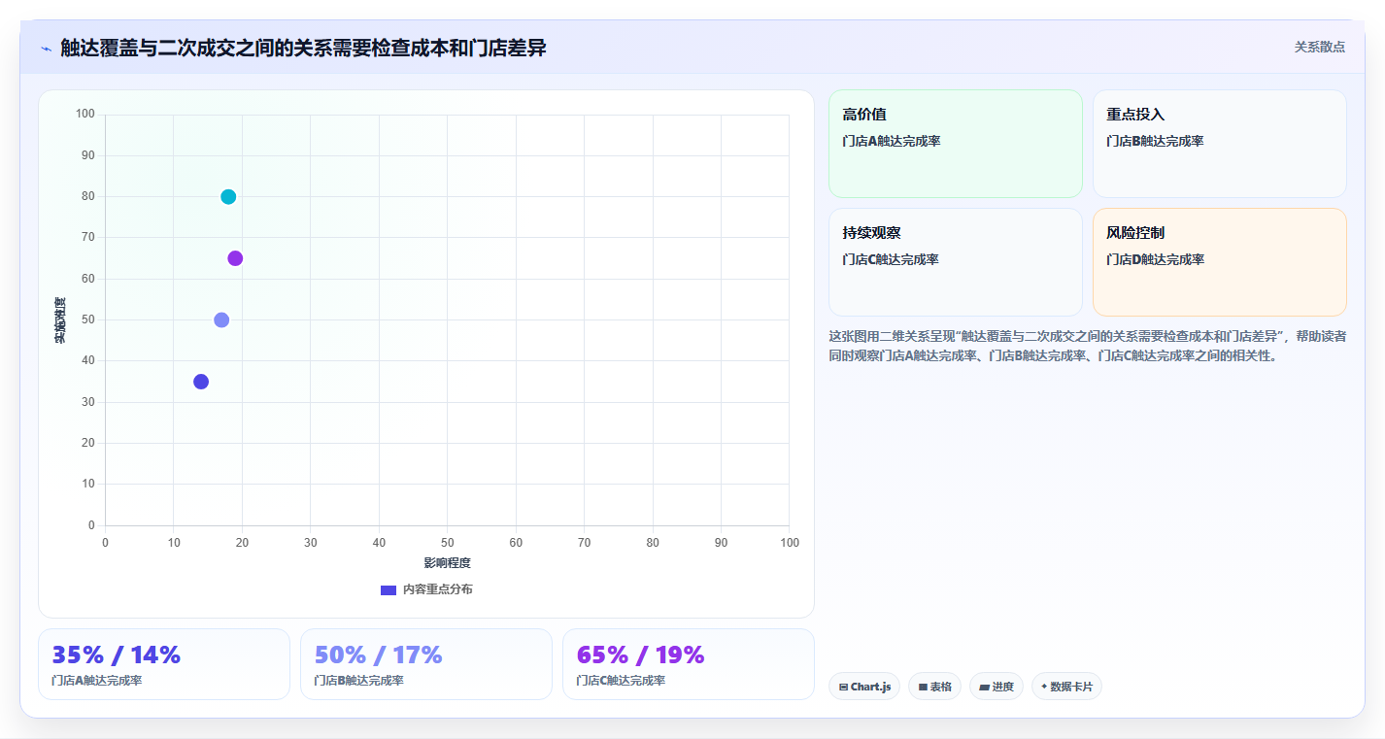Click the 实施难度 y-axis title
1385x739 pixels.
(x=60, y=320)
